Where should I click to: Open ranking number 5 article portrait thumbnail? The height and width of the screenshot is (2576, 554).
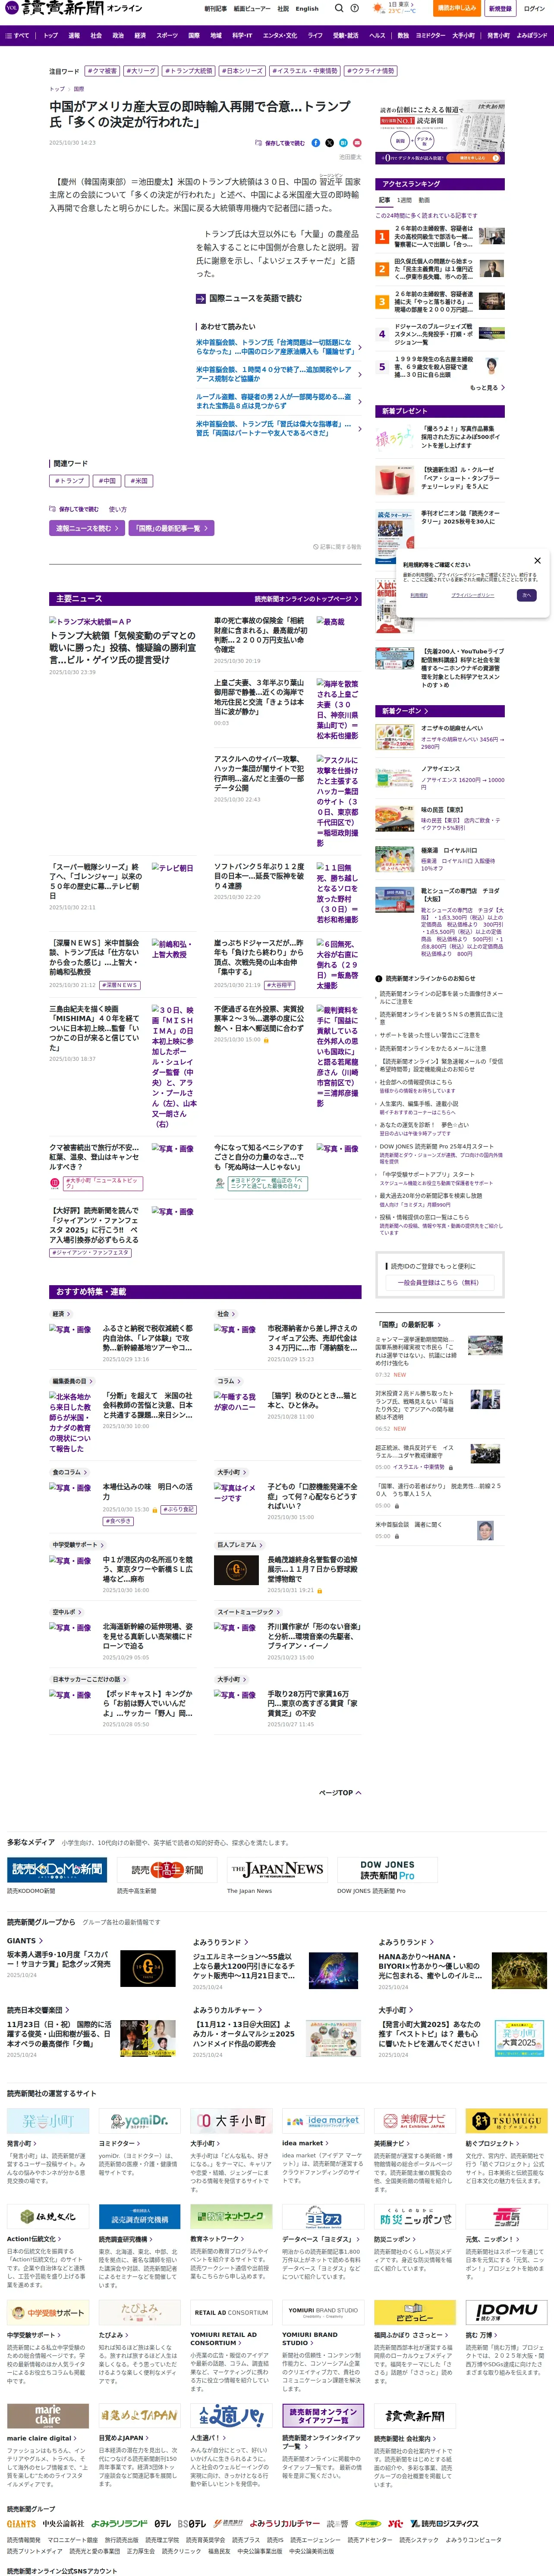coord(492,365)
